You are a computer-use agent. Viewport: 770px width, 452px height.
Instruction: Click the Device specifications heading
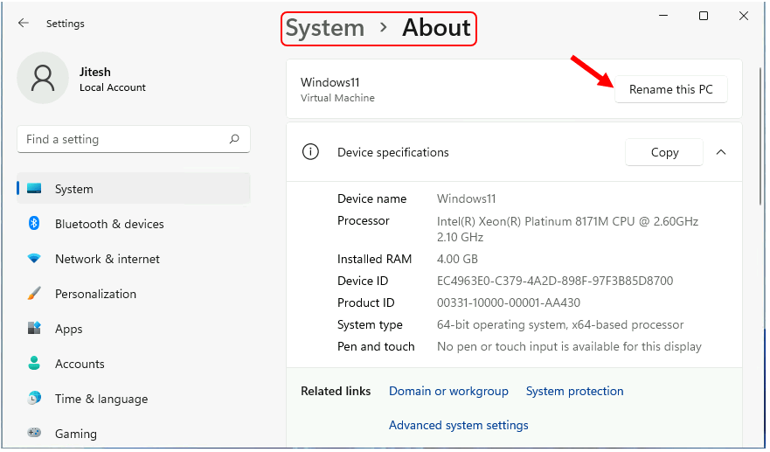pos(392,152)
